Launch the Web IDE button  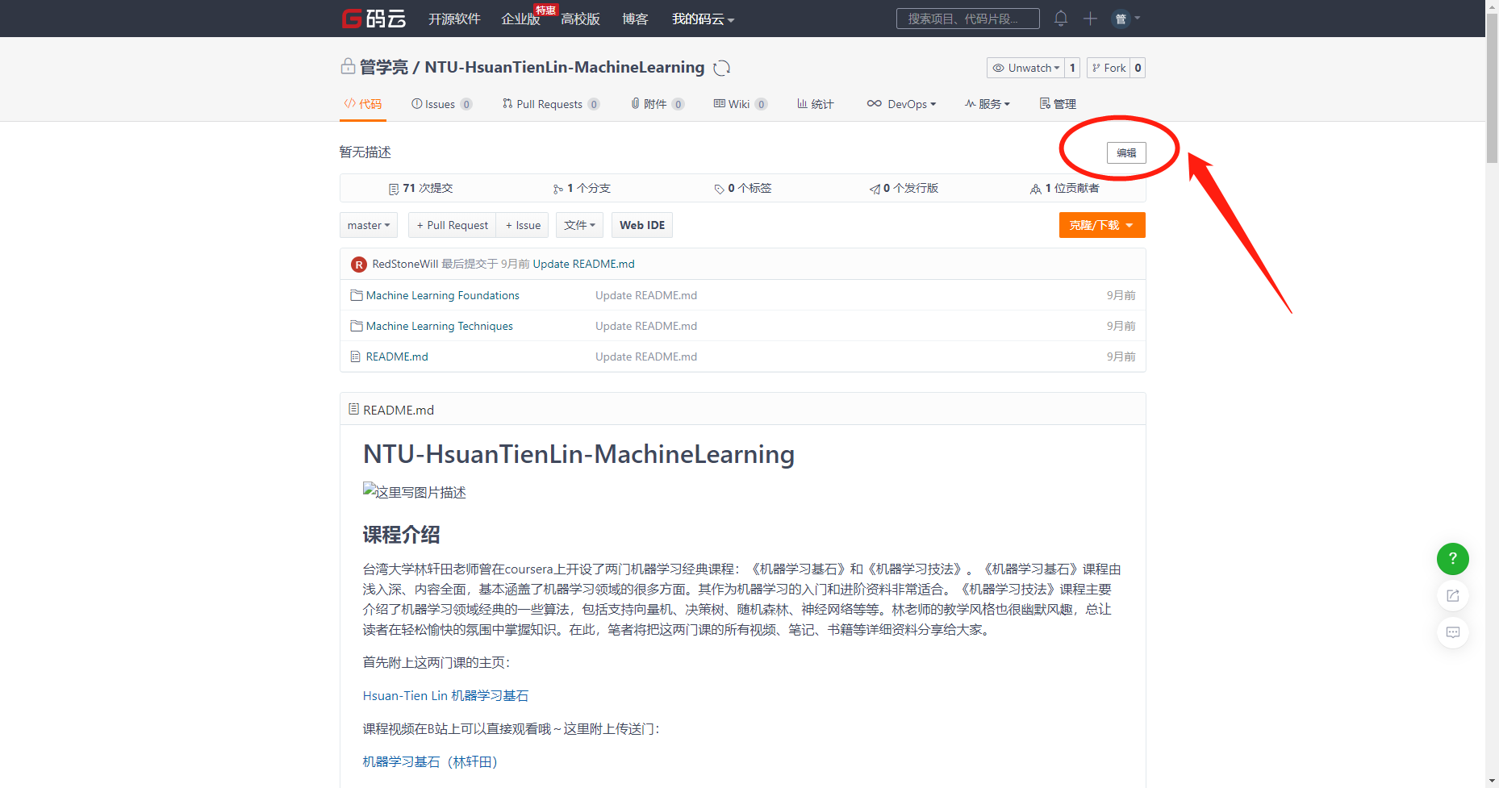tap(642, 225)
